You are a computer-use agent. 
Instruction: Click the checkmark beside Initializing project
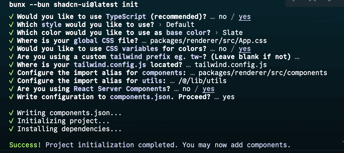point(12,121)
